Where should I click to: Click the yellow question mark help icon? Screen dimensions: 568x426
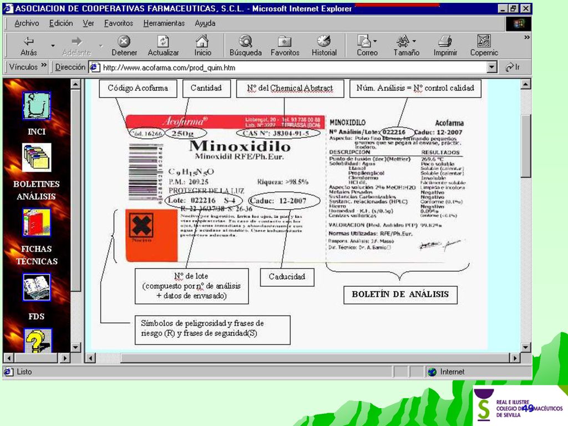pos(38,341)
